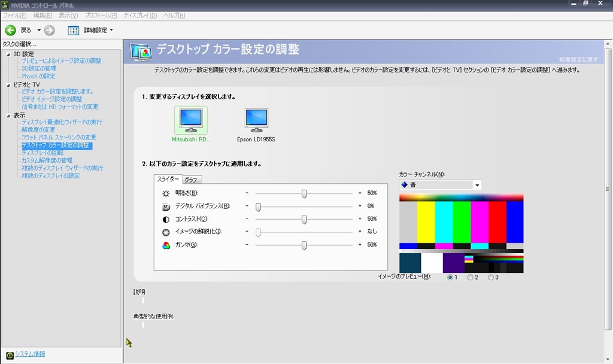Image resolution: width=613 pixels, height=364 pixels.
Task: Switch to the スライダー tab
Action: tap(168, 179)
